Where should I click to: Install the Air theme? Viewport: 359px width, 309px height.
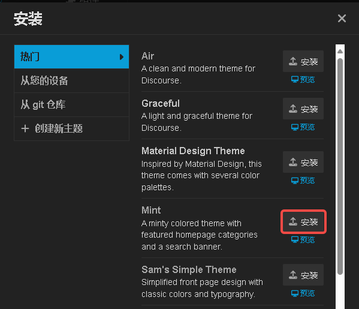coord(303,61)
